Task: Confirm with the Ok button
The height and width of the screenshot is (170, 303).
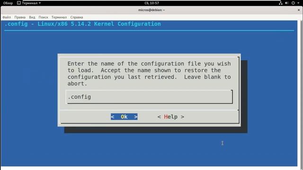Action: click(124, 117)
